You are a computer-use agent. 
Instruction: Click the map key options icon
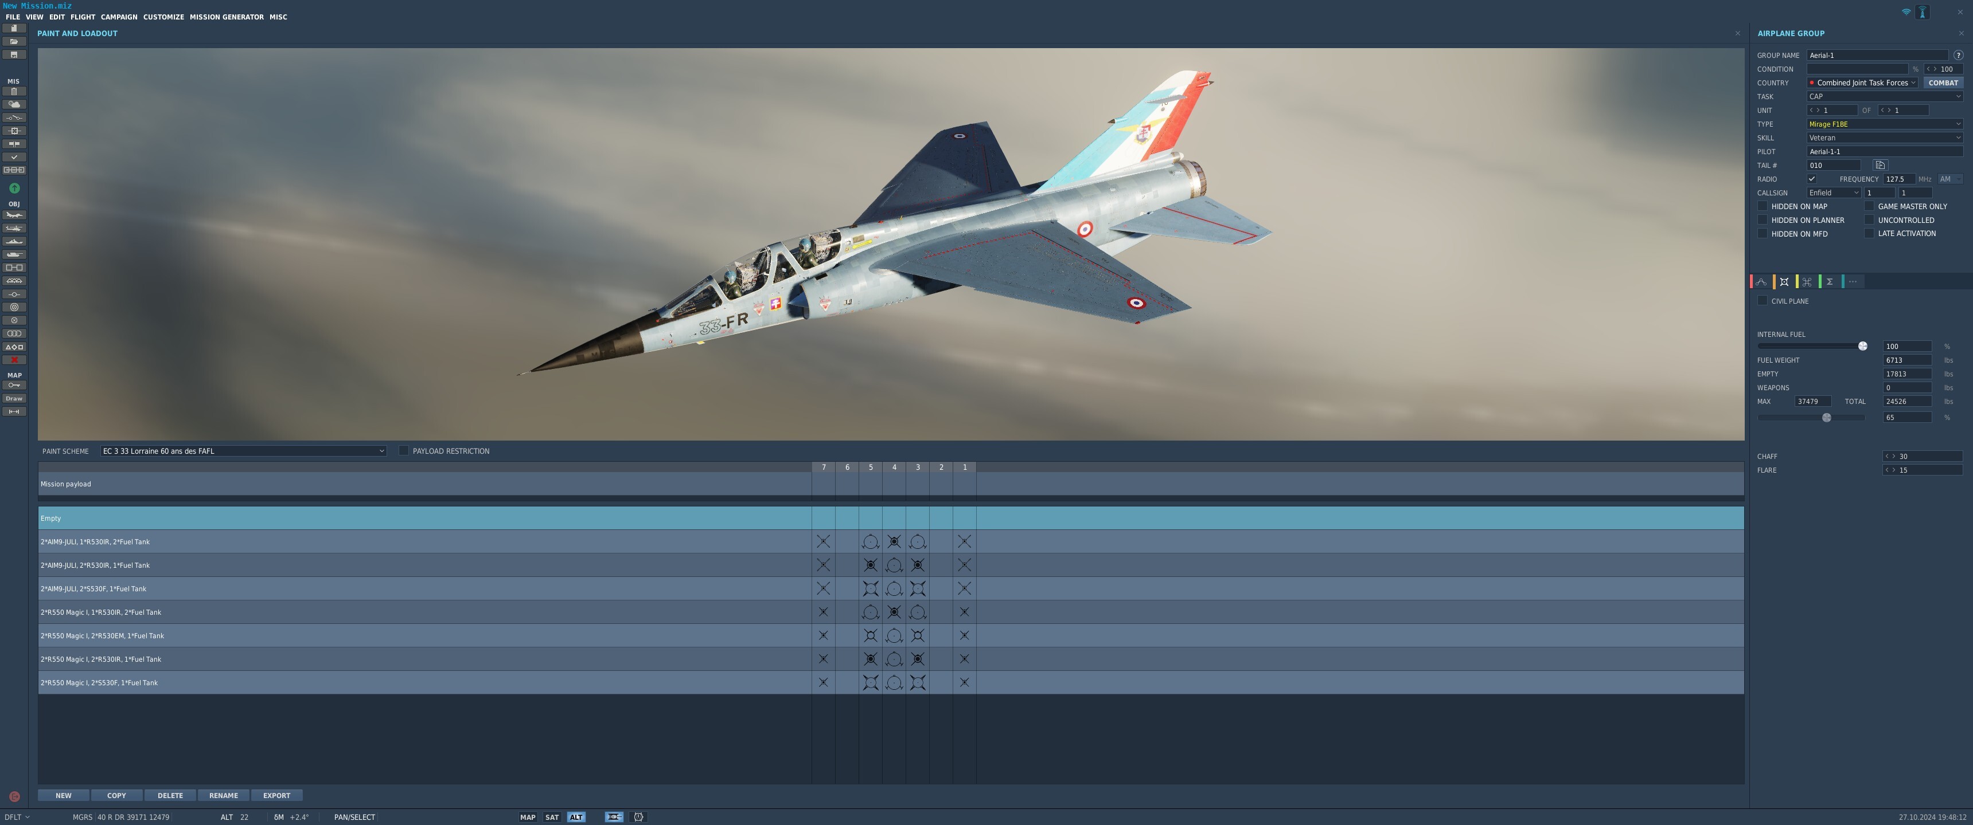[14, 385]
